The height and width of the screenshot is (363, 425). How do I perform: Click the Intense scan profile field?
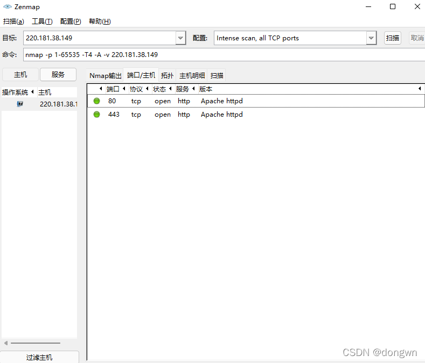pos(290,38)
